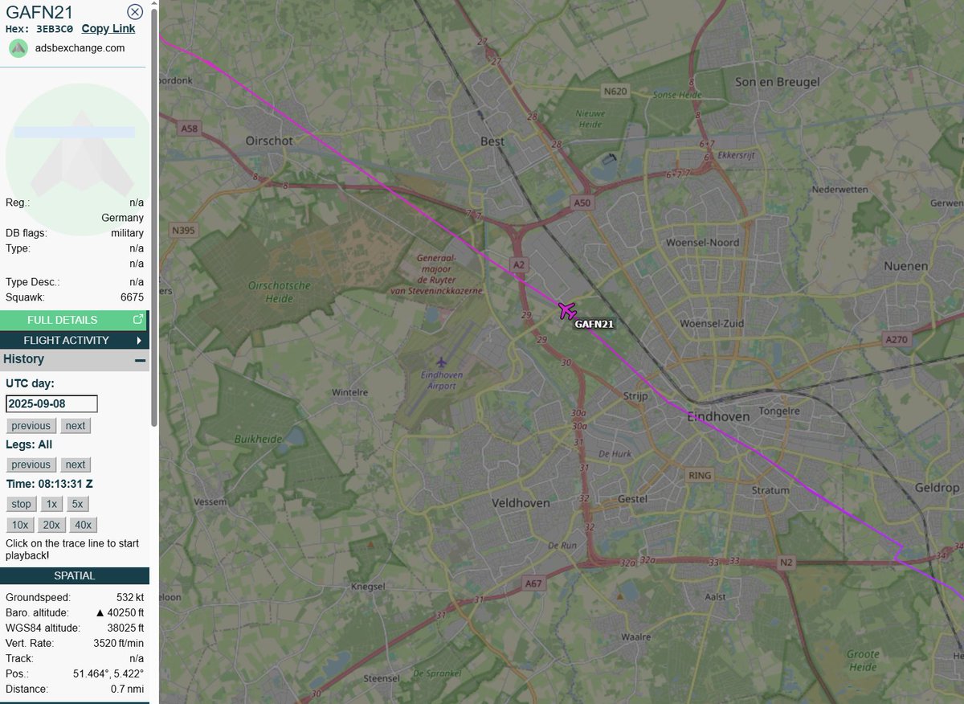Screen dimensions: 964x704
Task: Set playback speed to 1x
Action: [x=51, y=504]
